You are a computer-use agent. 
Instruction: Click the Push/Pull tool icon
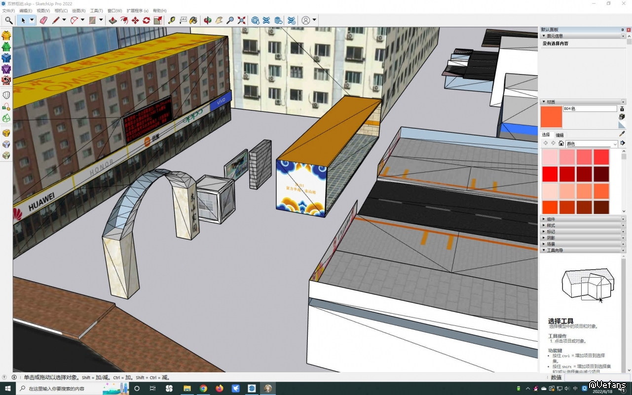point(113,20)
